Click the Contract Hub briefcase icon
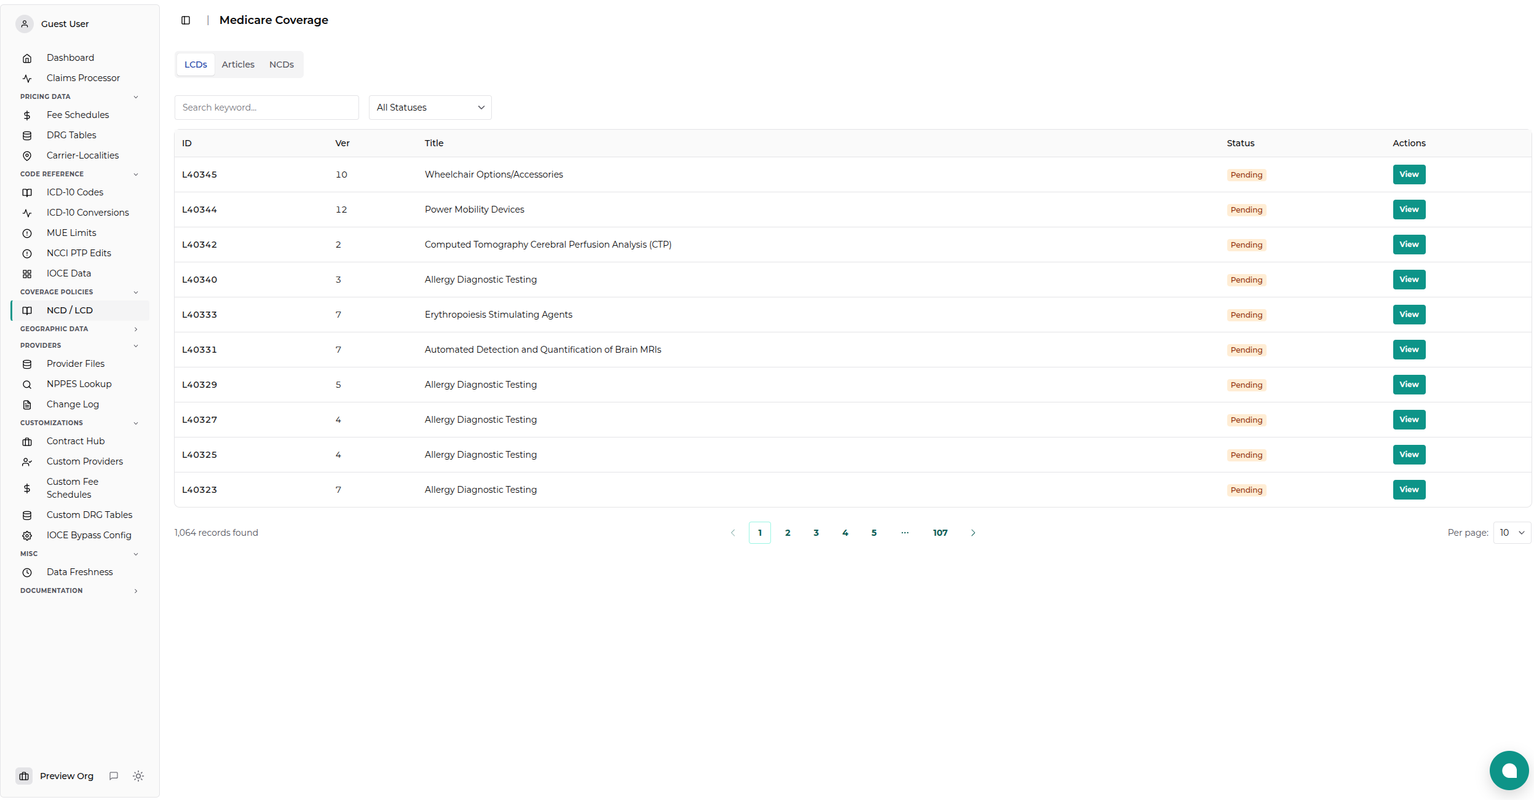The image size is (1534, 800). [x=27, y=442]
